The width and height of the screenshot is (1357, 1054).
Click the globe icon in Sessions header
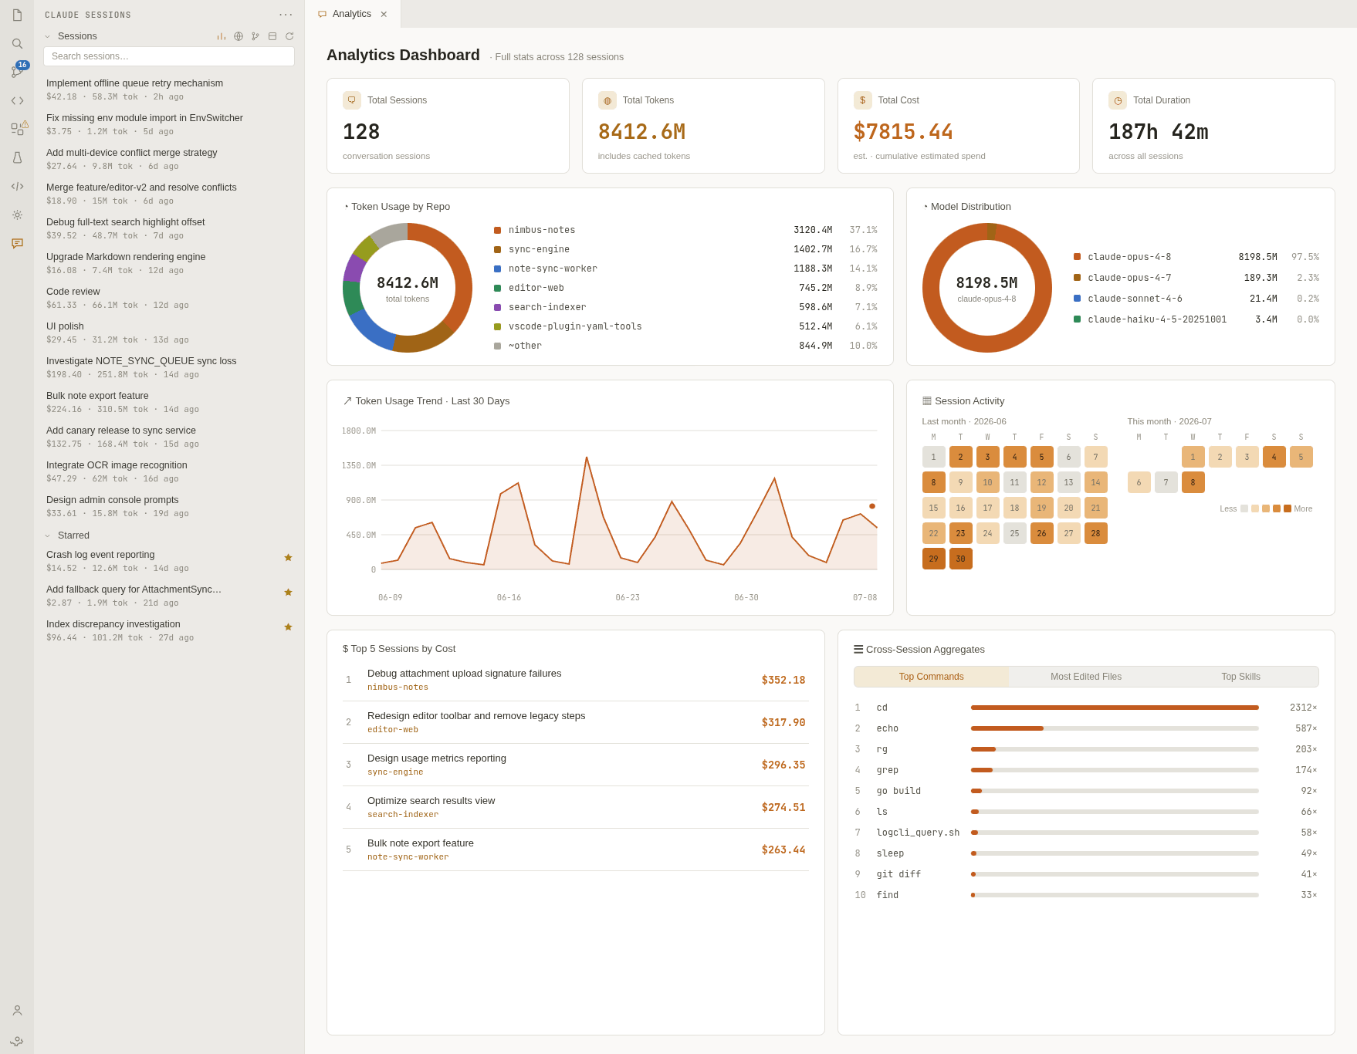(239, 36)
